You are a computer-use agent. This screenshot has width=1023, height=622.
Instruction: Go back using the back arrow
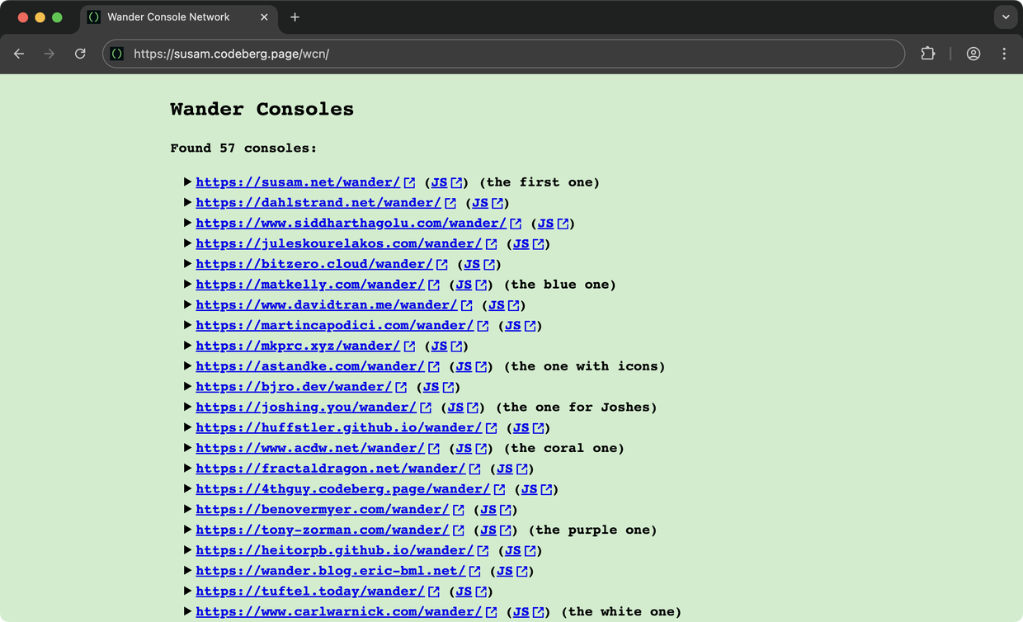coord(19,54)
